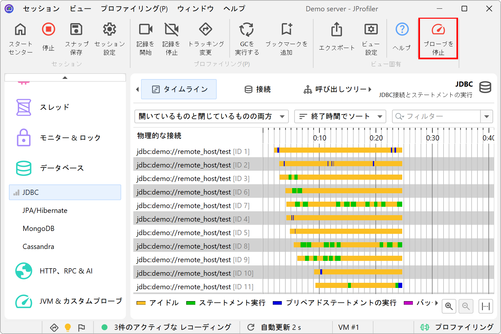Screen dimensions: 501x334
Task: Select JPA/Hibernate in the sidebar
Action: click(45, 211)
